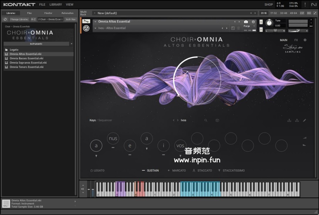
Task: Select the STACCATO articulation
Action: pyautogui.click(x=202, y=171)
